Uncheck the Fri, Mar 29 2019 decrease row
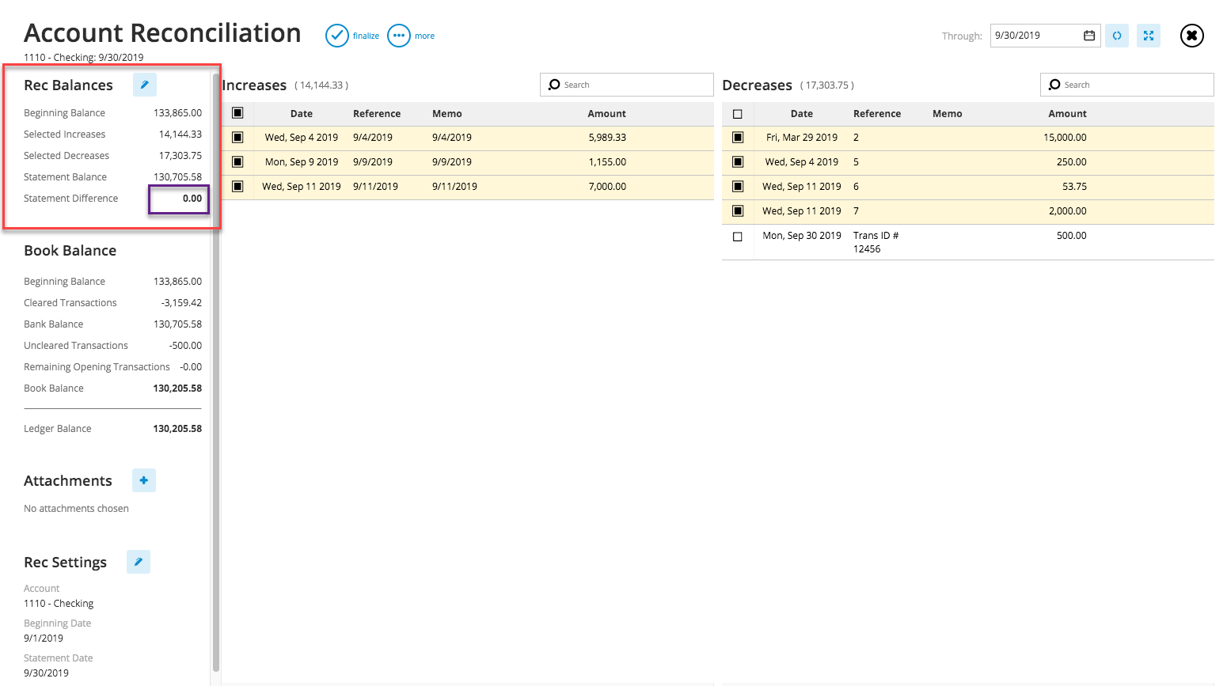Image resolution: width=1227 pixels, height=686 pixels. coord(738,138)
